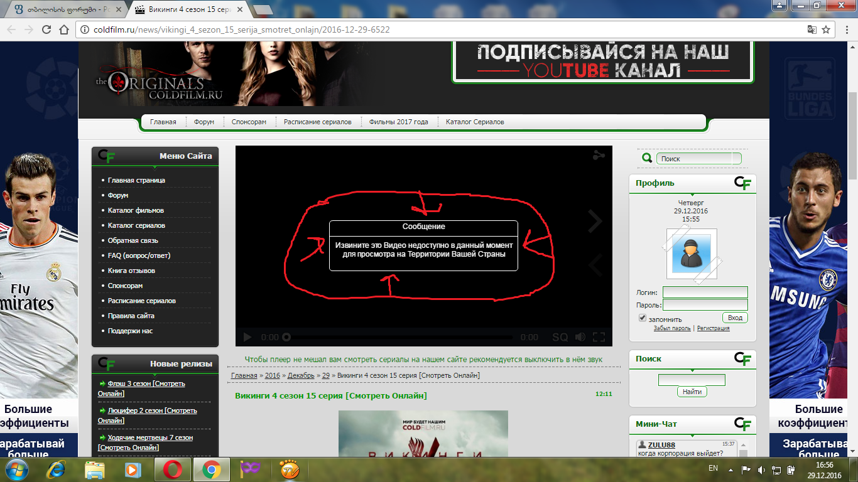Click Главная страница in site menu
The width and height of the screenshot is (858, 482).
[x=136, y=180]
